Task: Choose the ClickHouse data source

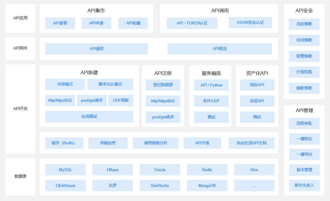Action: [65, 185]
